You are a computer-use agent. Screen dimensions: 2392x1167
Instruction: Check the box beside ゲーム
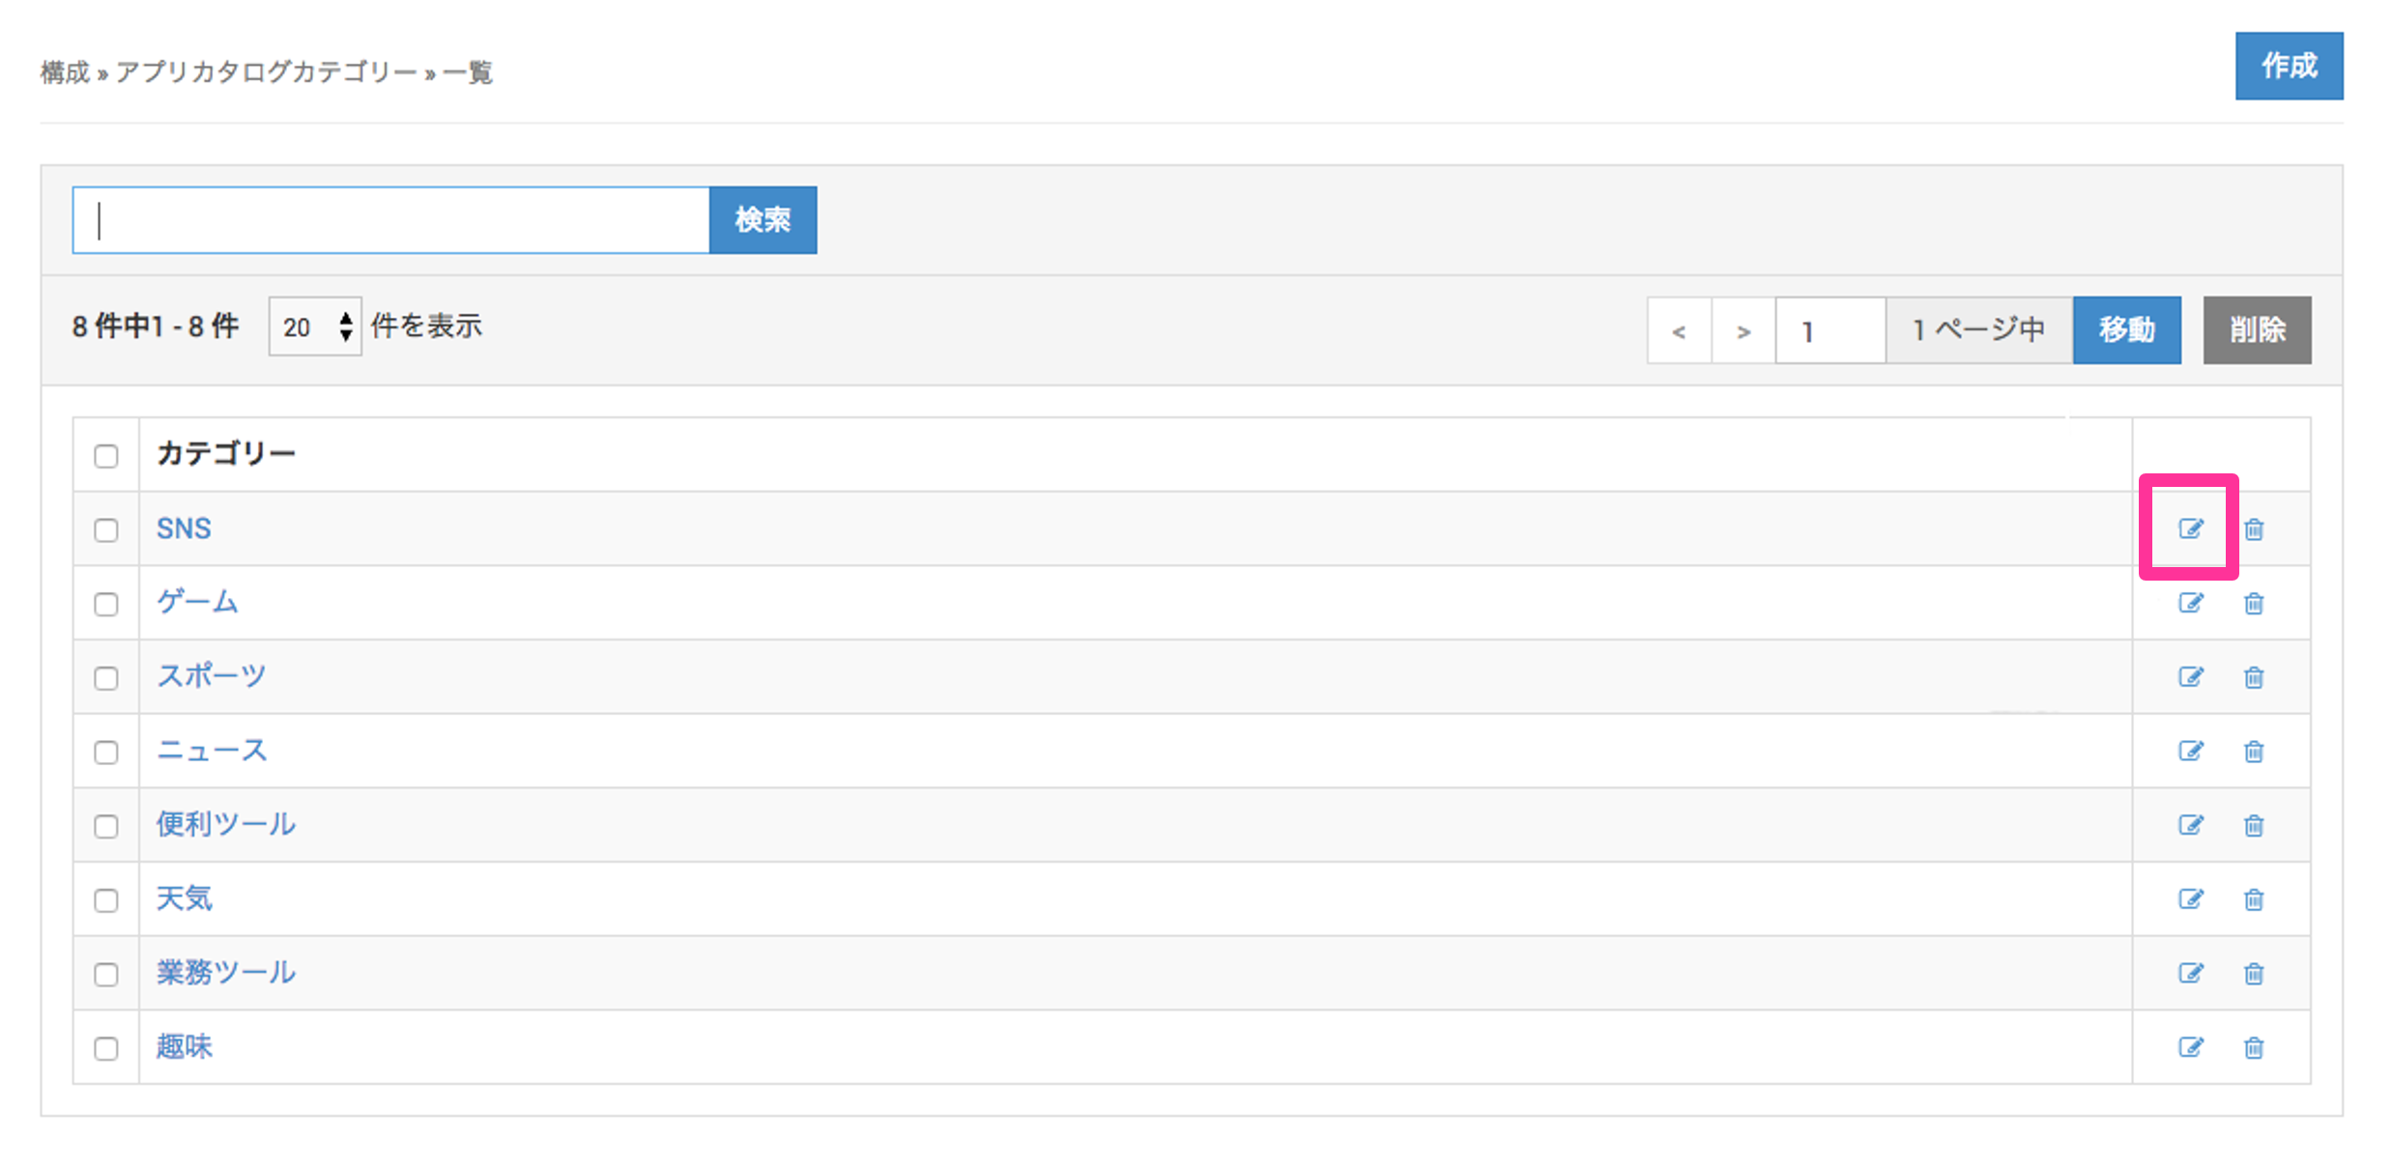[x=106, y=605]
